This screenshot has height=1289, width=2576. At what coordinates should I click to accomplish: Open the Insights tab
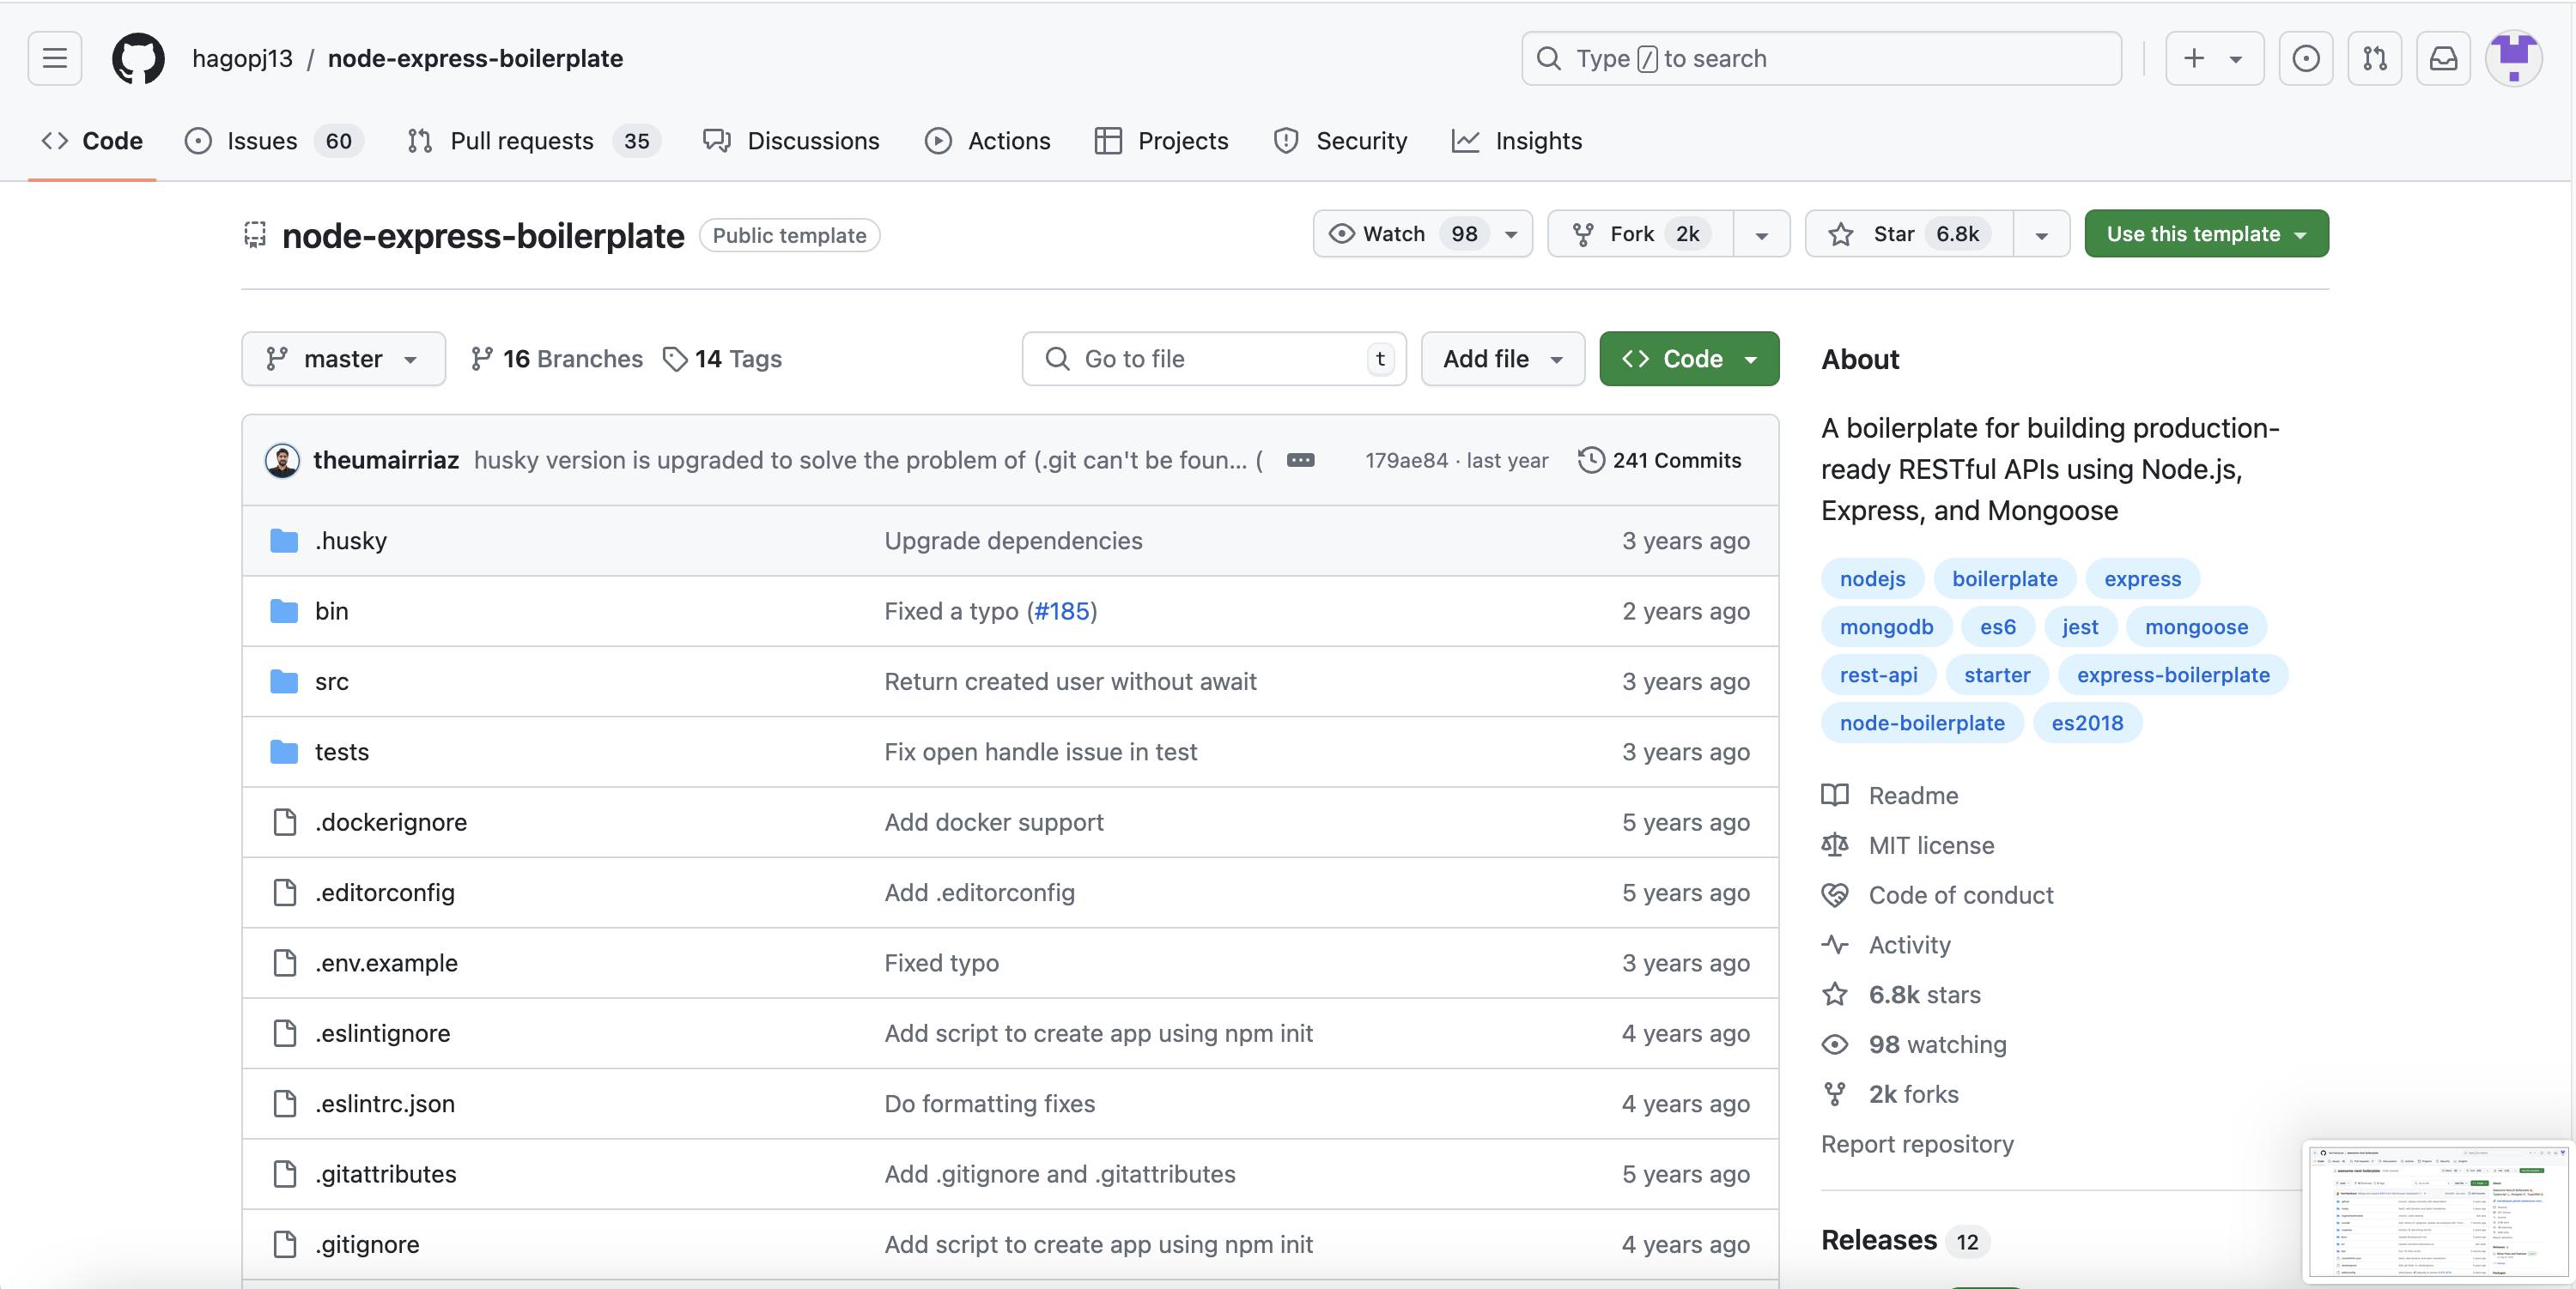[x=1517, y=141]
